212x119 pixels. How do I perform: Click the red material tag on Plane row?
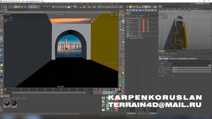(143, 20)
